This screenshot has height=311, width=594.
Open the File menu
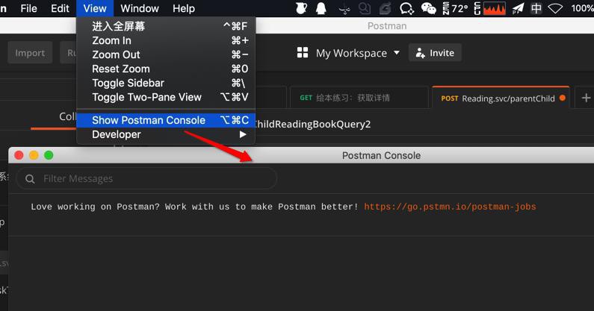click(x=29, y=8)
